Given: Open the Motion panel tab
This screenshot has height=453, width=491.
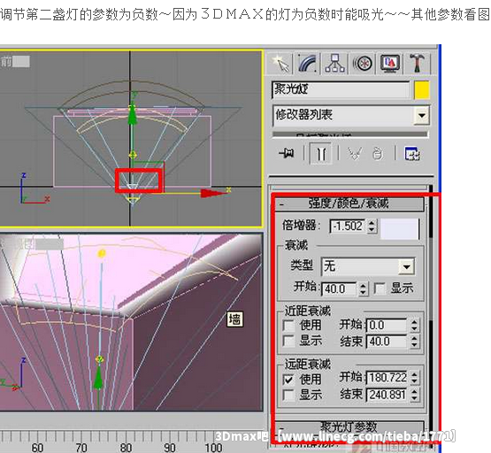Looking at the screenshot, I should point(363,63).
